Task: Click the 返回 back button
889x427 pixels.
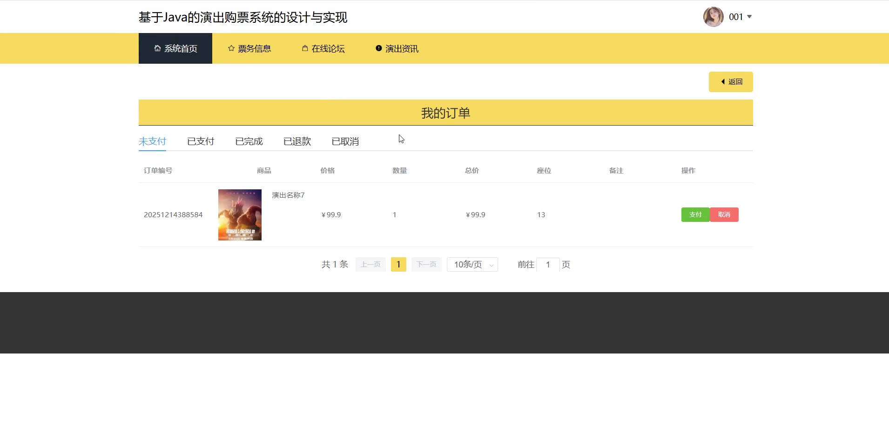Action: pyautogui.click(x=731, y=82)
